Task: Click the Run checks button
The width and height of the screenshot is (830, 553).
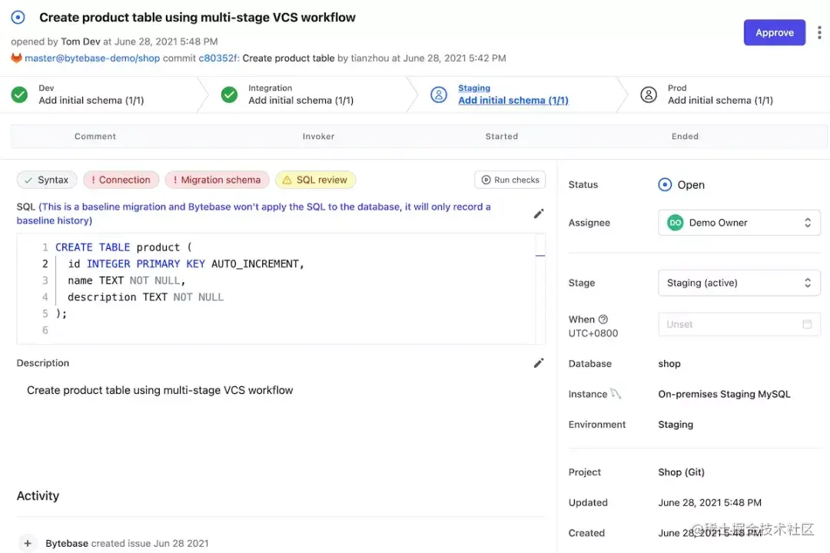Action: pyautogui.click(x=510, y=180)
